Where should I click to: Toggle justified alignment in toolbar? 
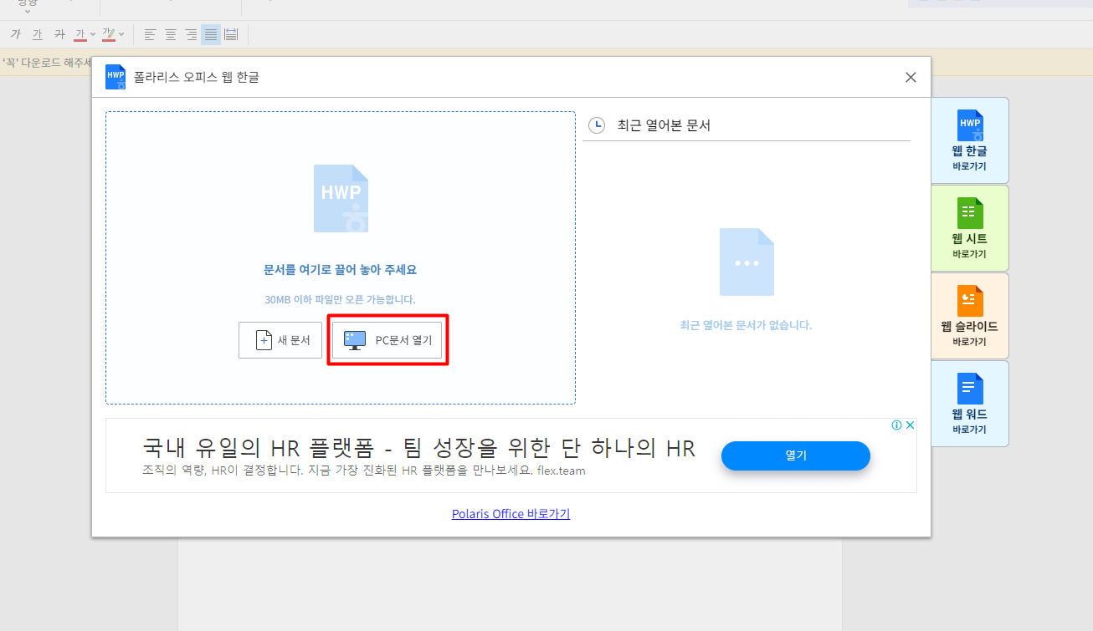pyautogui.click(x=211, y=34)
